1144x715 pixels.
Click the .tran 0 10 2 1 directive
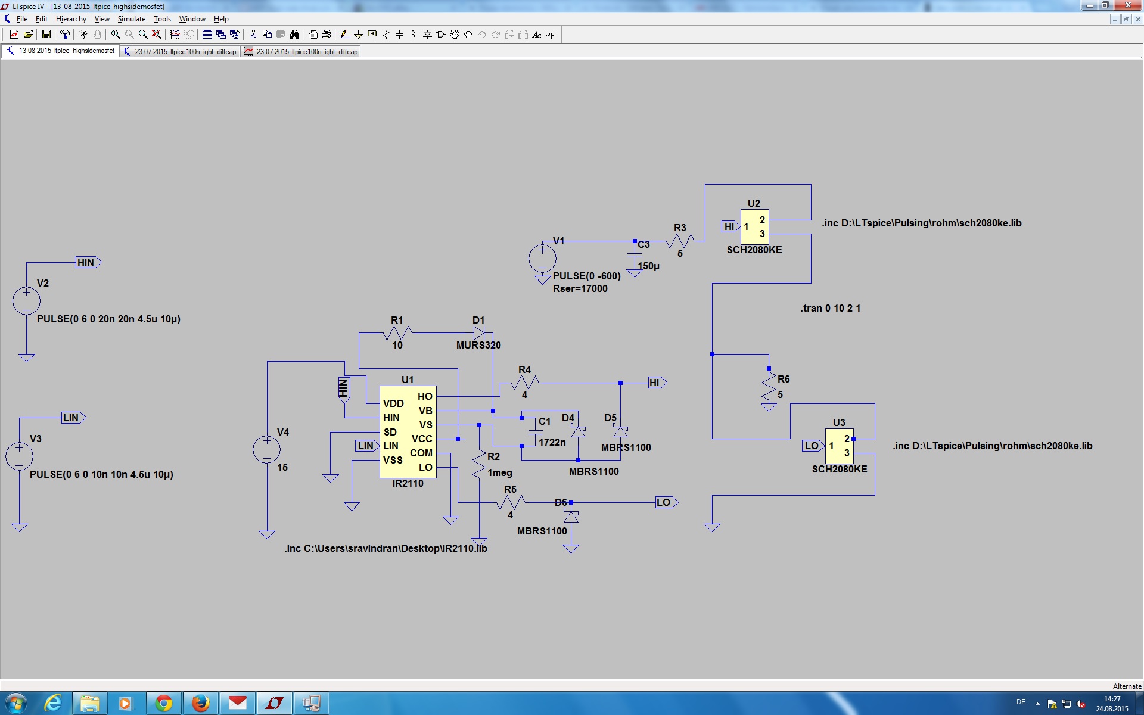click(830, 308)
